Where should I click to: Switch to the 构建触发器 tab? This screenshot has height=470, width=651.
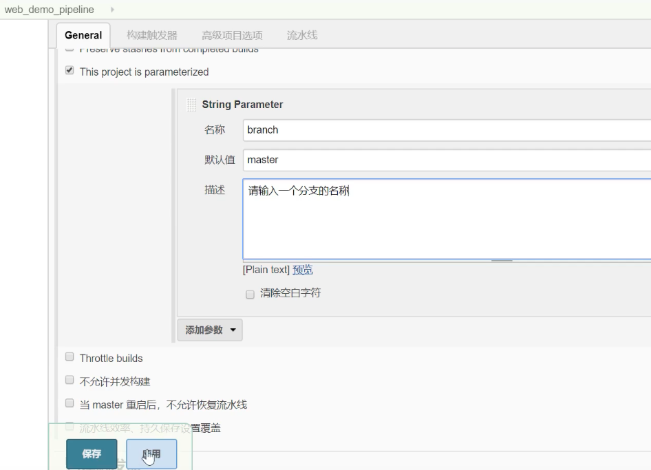[x=152, y=35]
